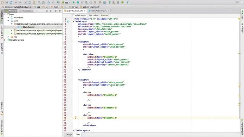Click the AVD Manager icon in toolbar
The image size is (244, 137).
pos(114,2)
